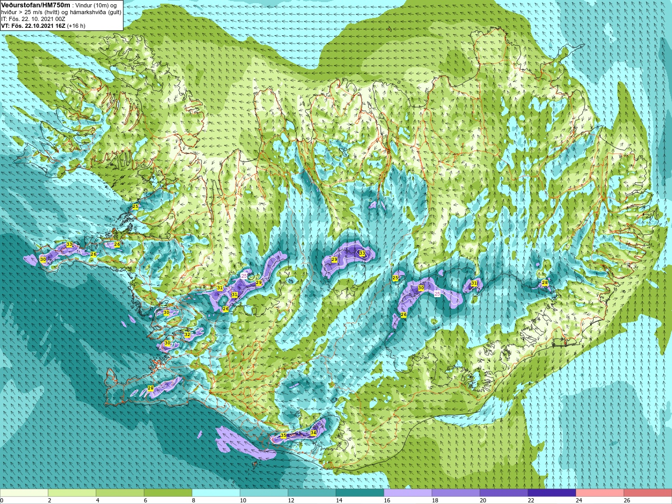Viewport: 672px width, 504px height.
Task: Click the "Vindur (10m) og" description text
Action: pyautogui.click(x=96, y=5)
